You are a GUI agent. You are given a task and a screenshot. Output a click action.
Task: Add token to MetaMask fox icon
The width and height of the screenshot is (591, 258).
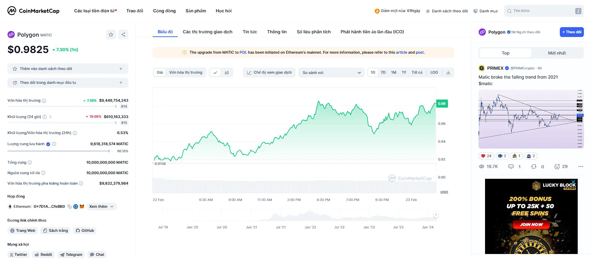click(x=82, y=207)
